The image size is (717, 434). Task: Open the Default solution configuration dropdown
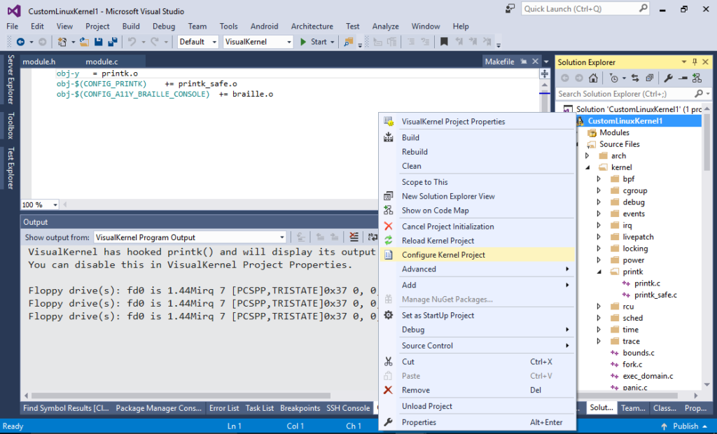(195, 41)
